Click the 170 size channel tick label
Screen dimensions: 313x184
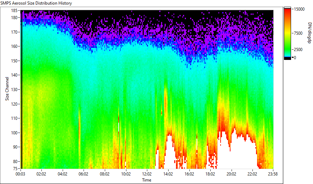[x=15, y=32]
